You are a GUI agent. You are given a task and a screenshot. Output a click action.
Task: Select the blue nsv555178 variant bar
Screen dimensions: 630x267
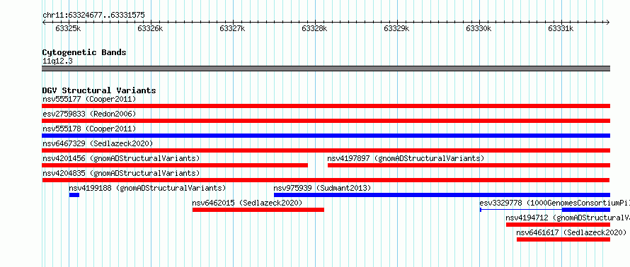[x=326, y=136]
